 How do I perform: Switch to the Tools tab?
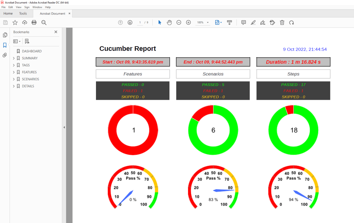pos(23,14)
